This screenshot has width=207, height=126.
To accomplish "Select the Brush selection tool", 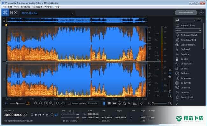I will click(x=125, y=103).
